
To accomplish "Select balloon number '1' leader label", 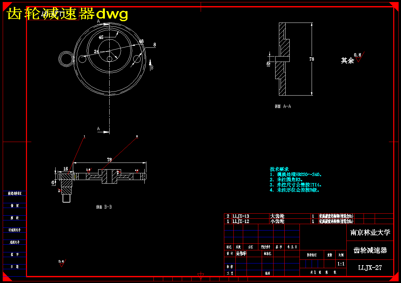I will coord(84,137).
